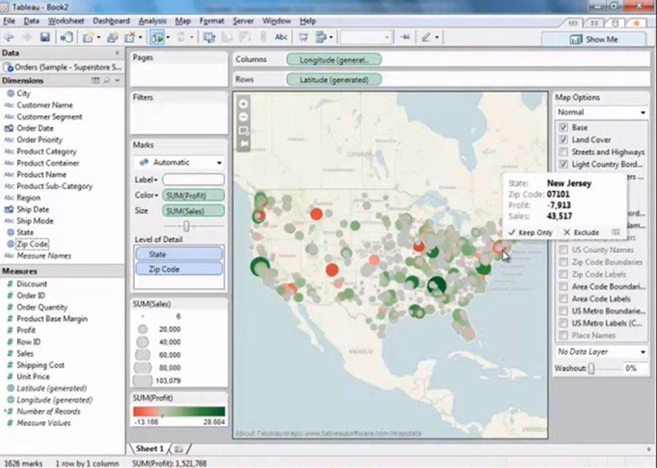Screen dimensions: 657x468
Task: Open the Marks type Automatic dropdown
Action: (179, 162)
